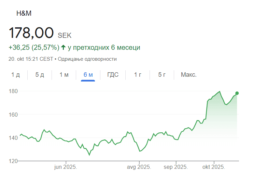Click the 20. okt 15:21 CEST timestamp
This screenshot has height=177, width=253.
point(31,59)
